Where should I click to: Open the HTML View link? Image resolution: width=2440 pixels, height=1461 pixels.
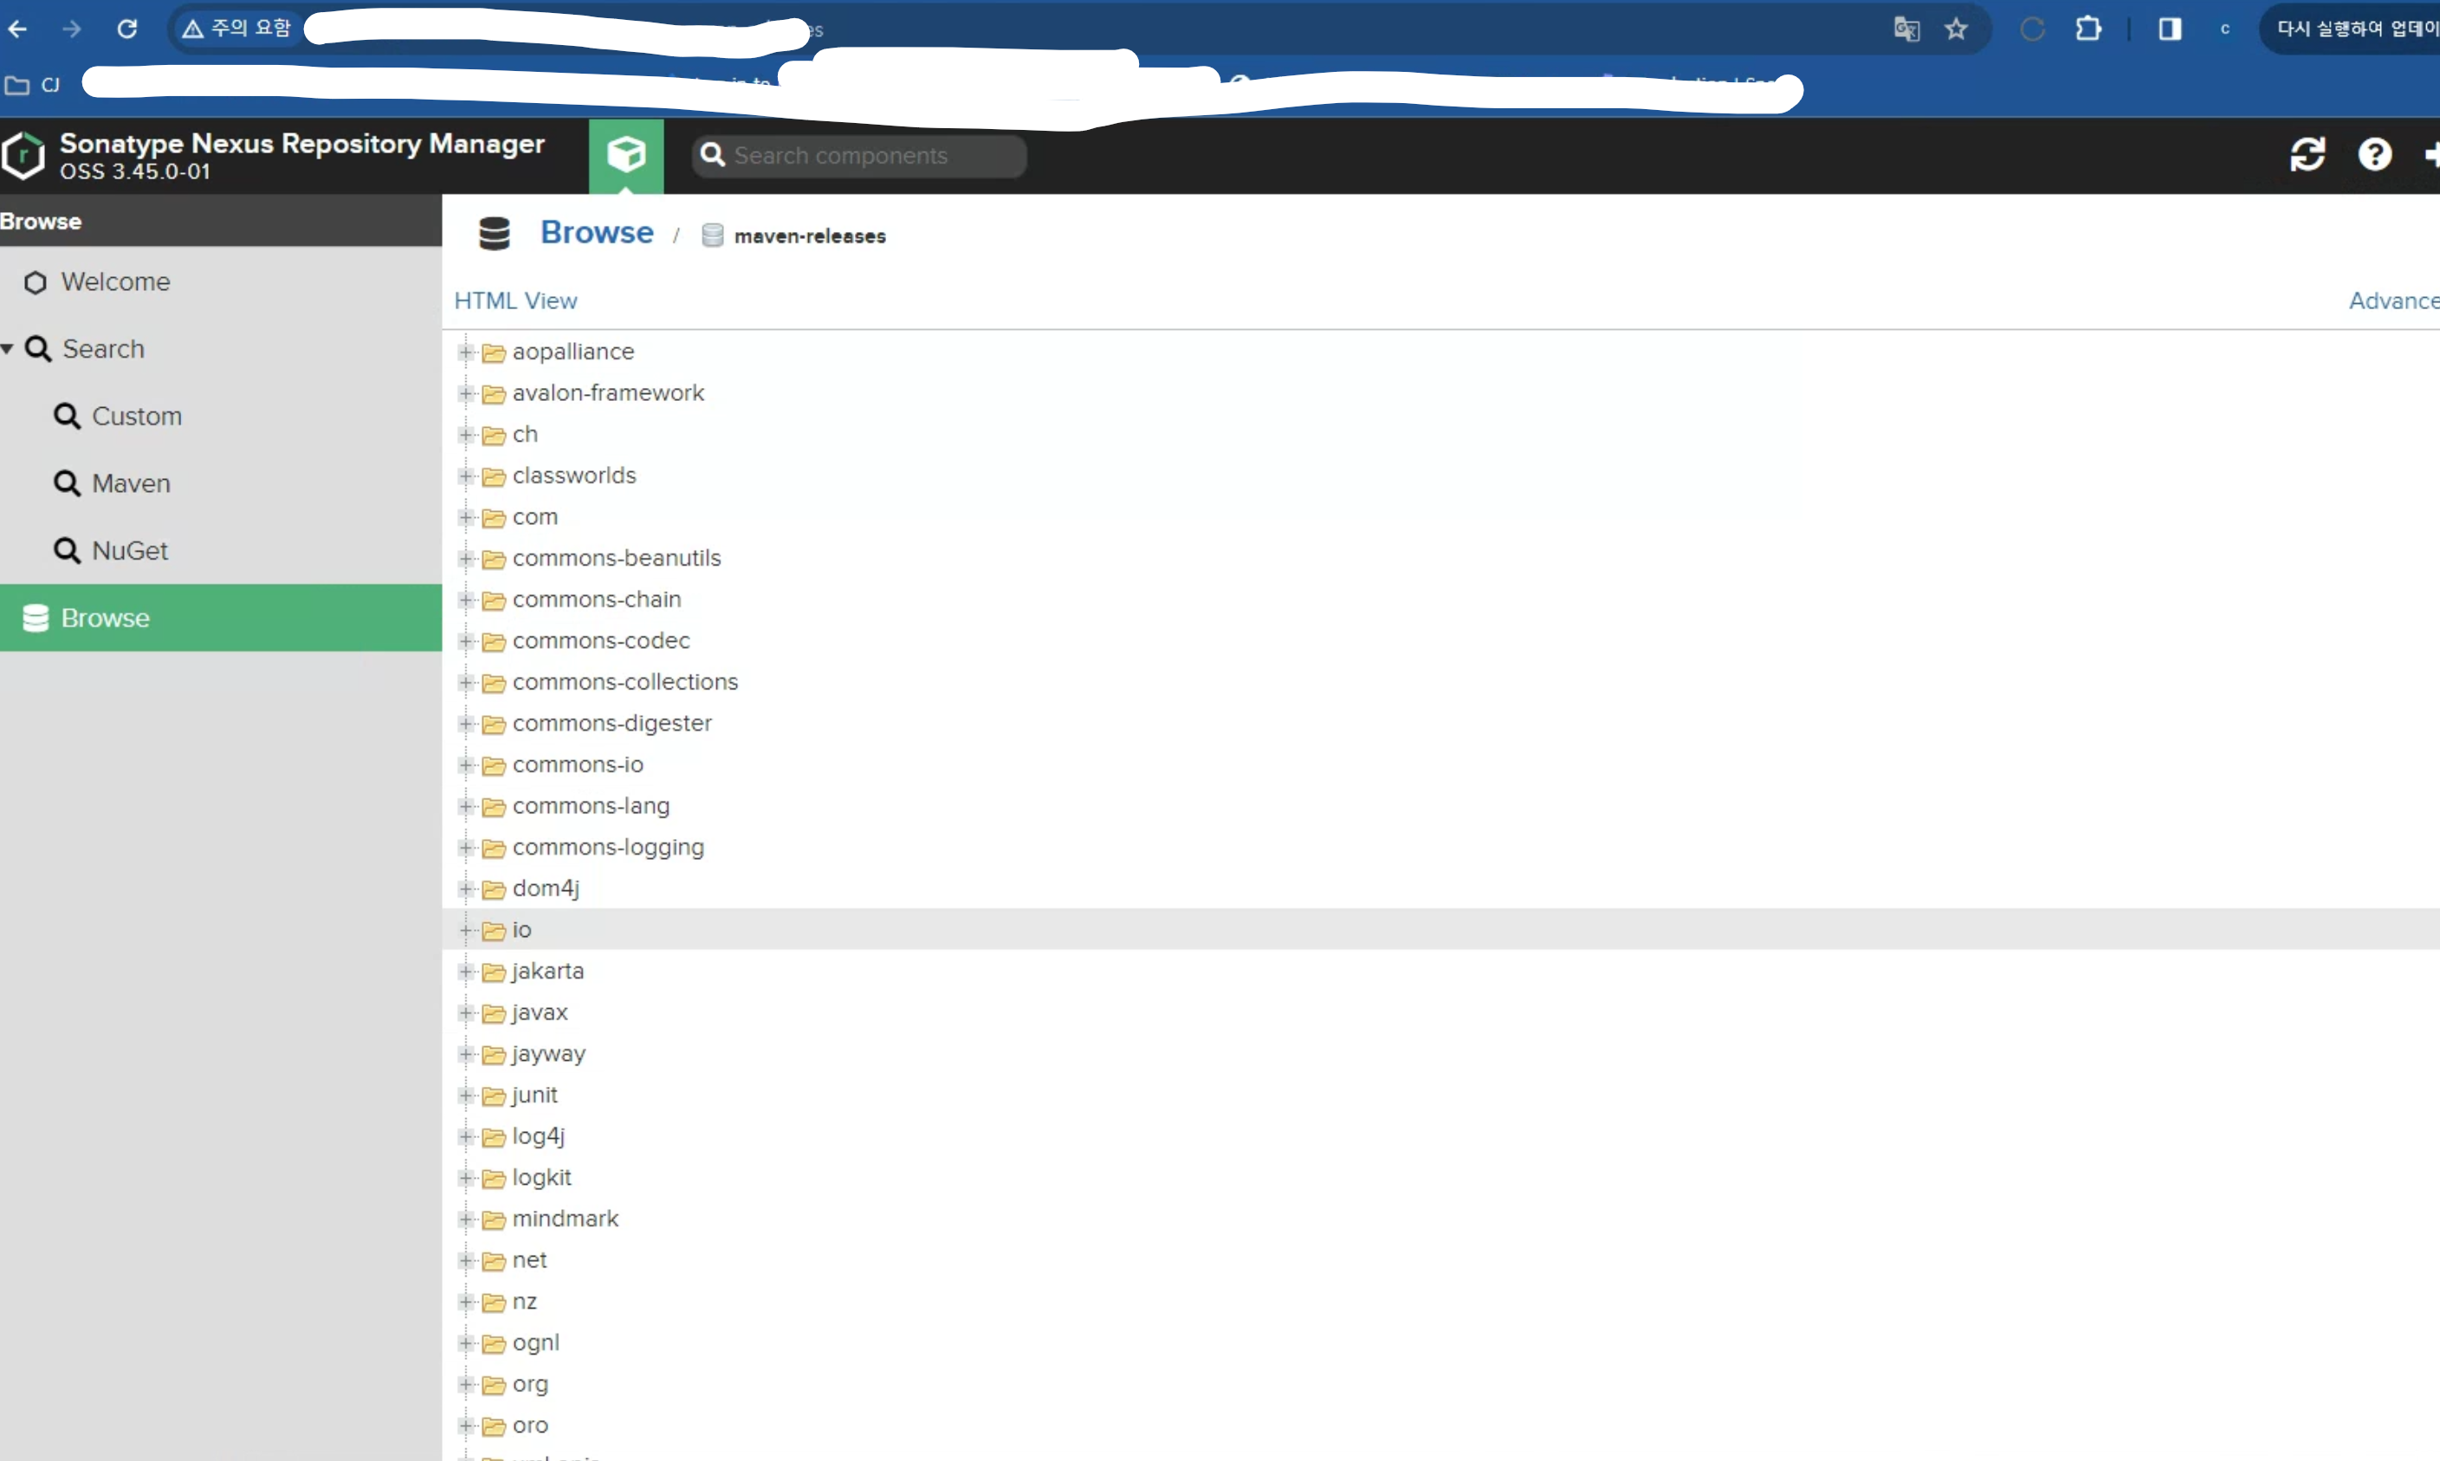pos(515,301)
